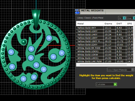Click the Metal Weights flask icon
Screen dimensions: 135x101
pyautogui.click(x=77, y=12)
